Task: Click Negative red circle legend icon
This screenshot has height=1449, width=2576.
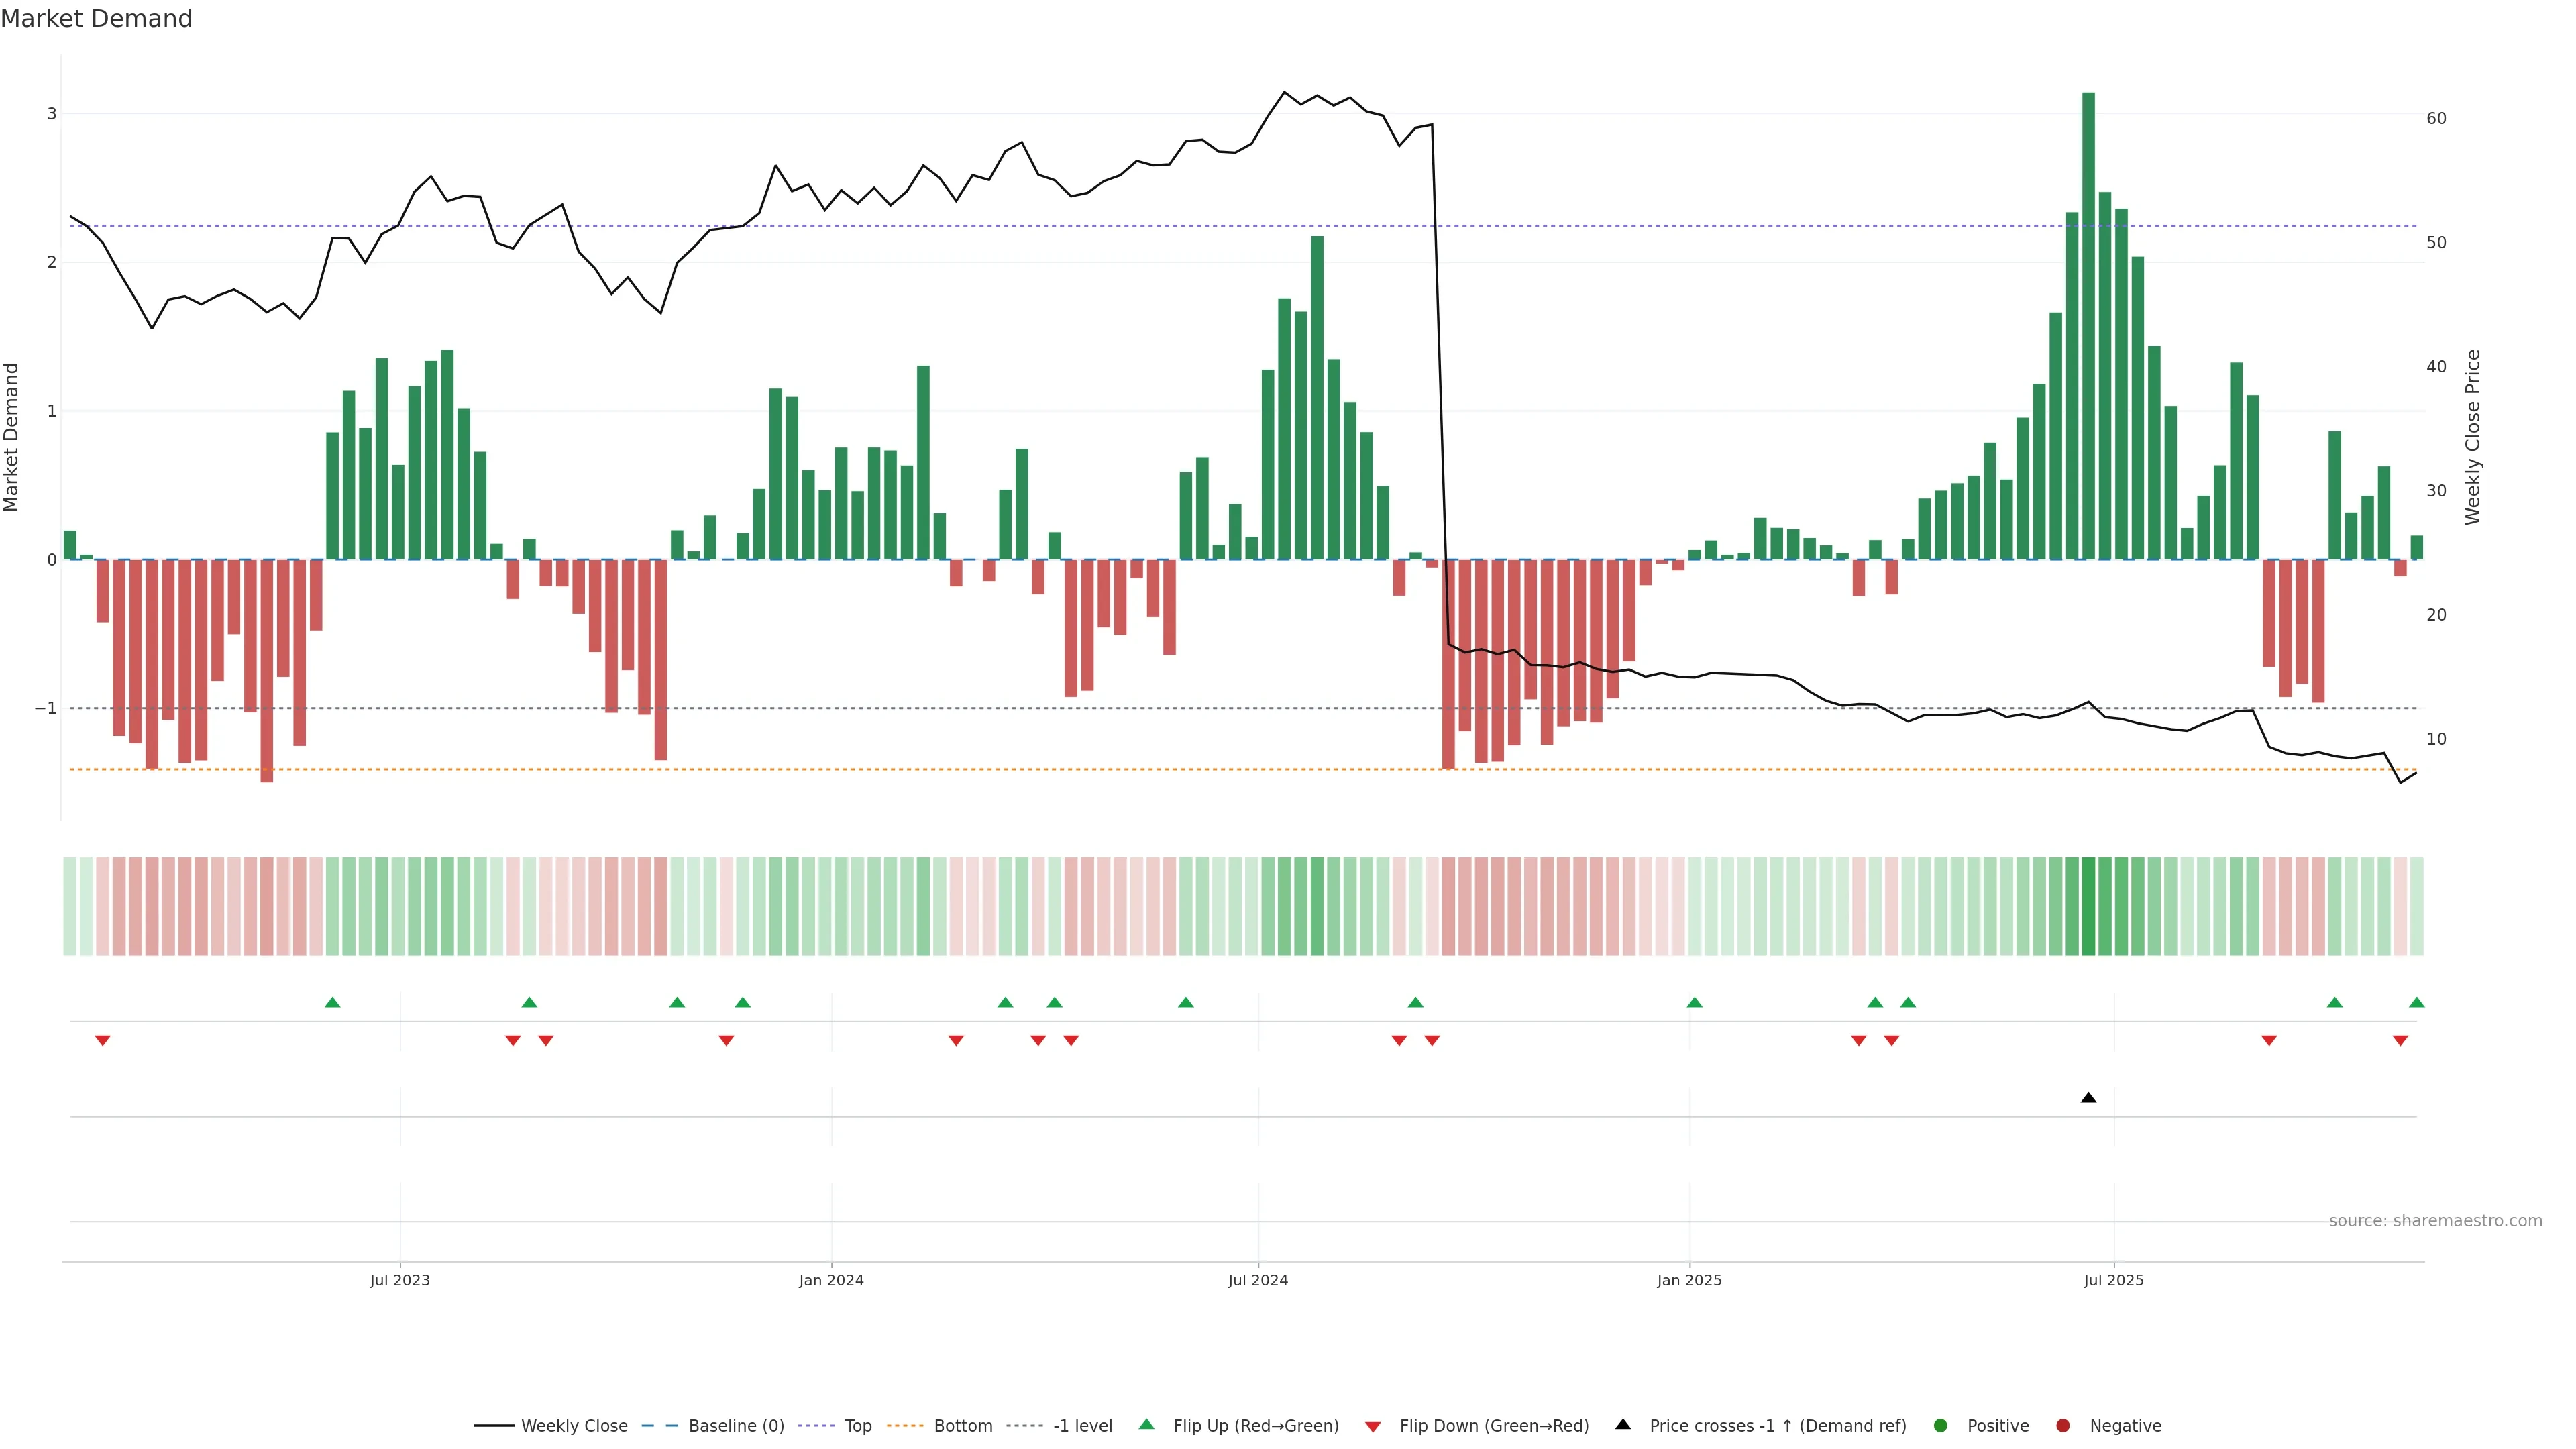Action: 2063,1426
